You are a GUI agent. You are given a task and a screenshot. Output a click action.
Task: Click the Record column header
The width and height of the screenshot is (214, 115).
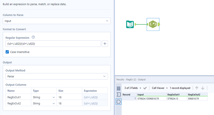[x=129, y=95]
